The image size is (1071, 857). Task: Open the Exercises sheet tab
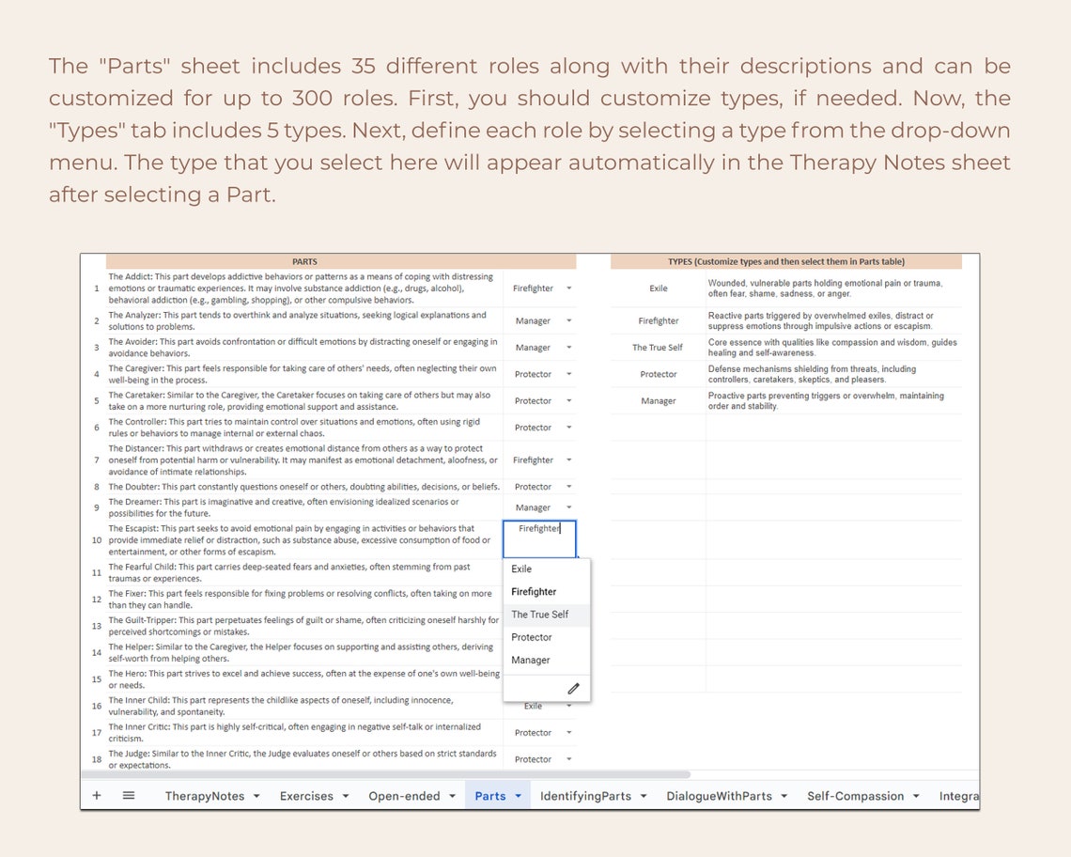[x=306, y=795]
